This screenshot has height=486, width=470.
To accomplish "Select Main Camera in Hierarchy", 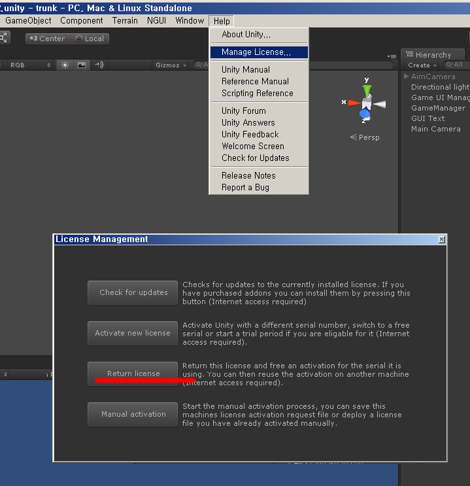I will pyautogui.click(x=437, y=129).
